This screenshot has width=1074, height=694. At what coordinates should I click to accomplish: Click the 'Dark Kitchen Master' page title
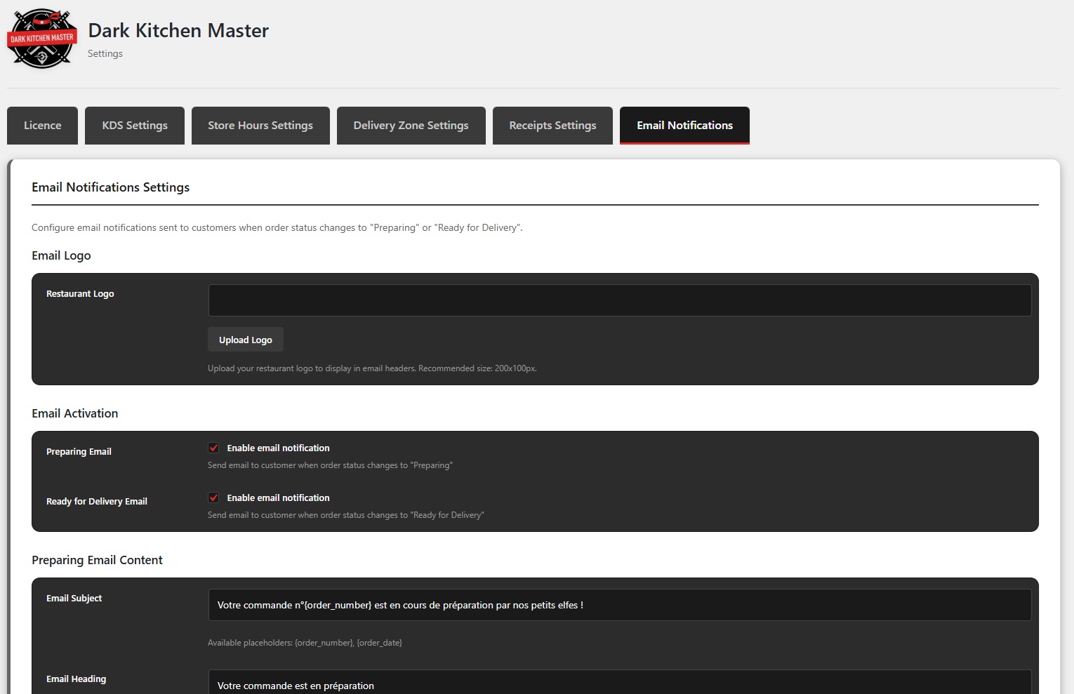pyautogui.click(x=178, y=31)
